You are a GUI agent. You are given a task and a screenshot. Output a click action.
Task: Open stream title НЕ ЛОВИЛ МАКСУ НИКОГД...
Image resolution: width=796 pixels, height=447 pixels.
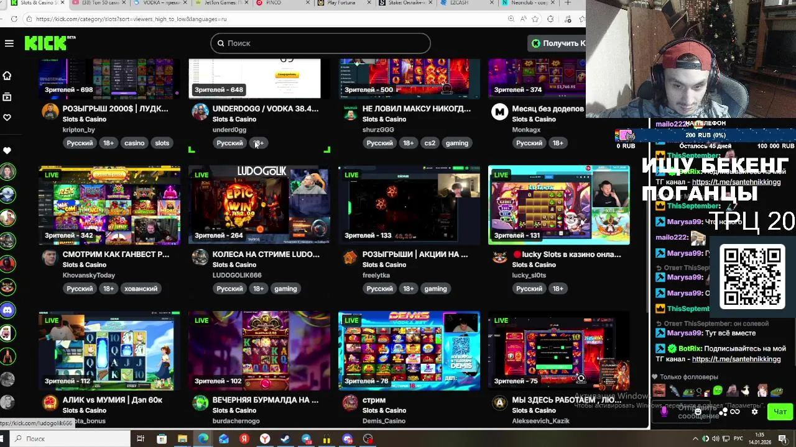click(417, 109)
